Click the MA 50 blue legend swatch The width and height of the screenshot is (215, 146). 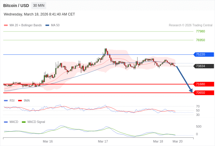click(x=47, y=25)
